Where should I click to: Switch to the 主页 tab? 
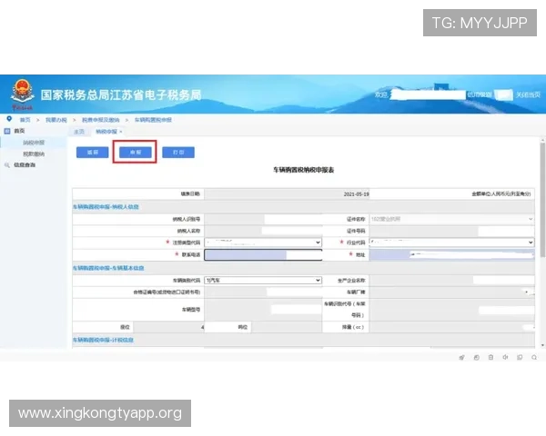[x=79, y=132]
